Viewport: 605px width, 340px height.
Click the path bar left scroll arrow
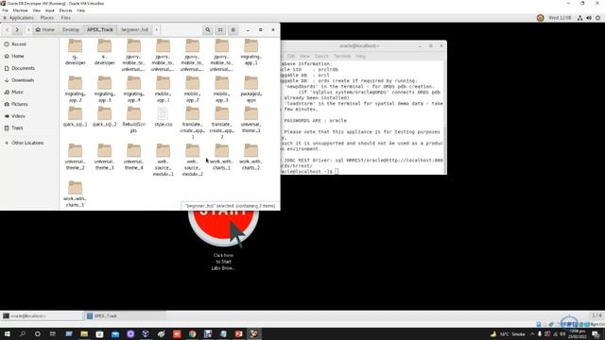click(28, 29)
